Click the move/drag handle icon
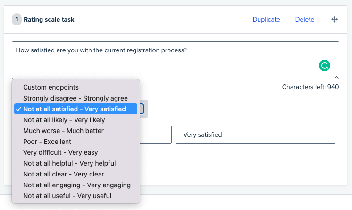The height and width of the screenshot is (210, 352). 334,19
